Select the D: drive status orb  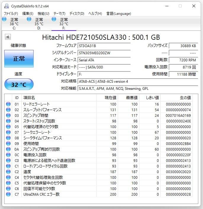[29, 19]
